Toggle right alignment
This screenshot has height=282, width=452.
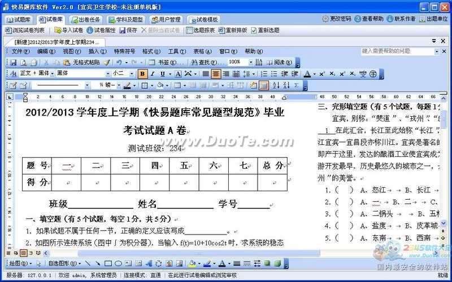pyautogui.click(x=227, y=74)
